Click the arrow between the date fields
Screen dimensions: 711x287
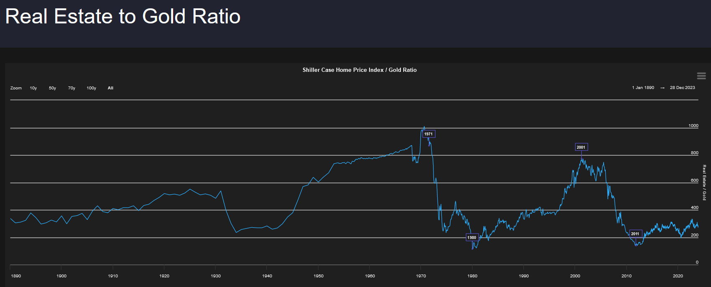[662, 88]
